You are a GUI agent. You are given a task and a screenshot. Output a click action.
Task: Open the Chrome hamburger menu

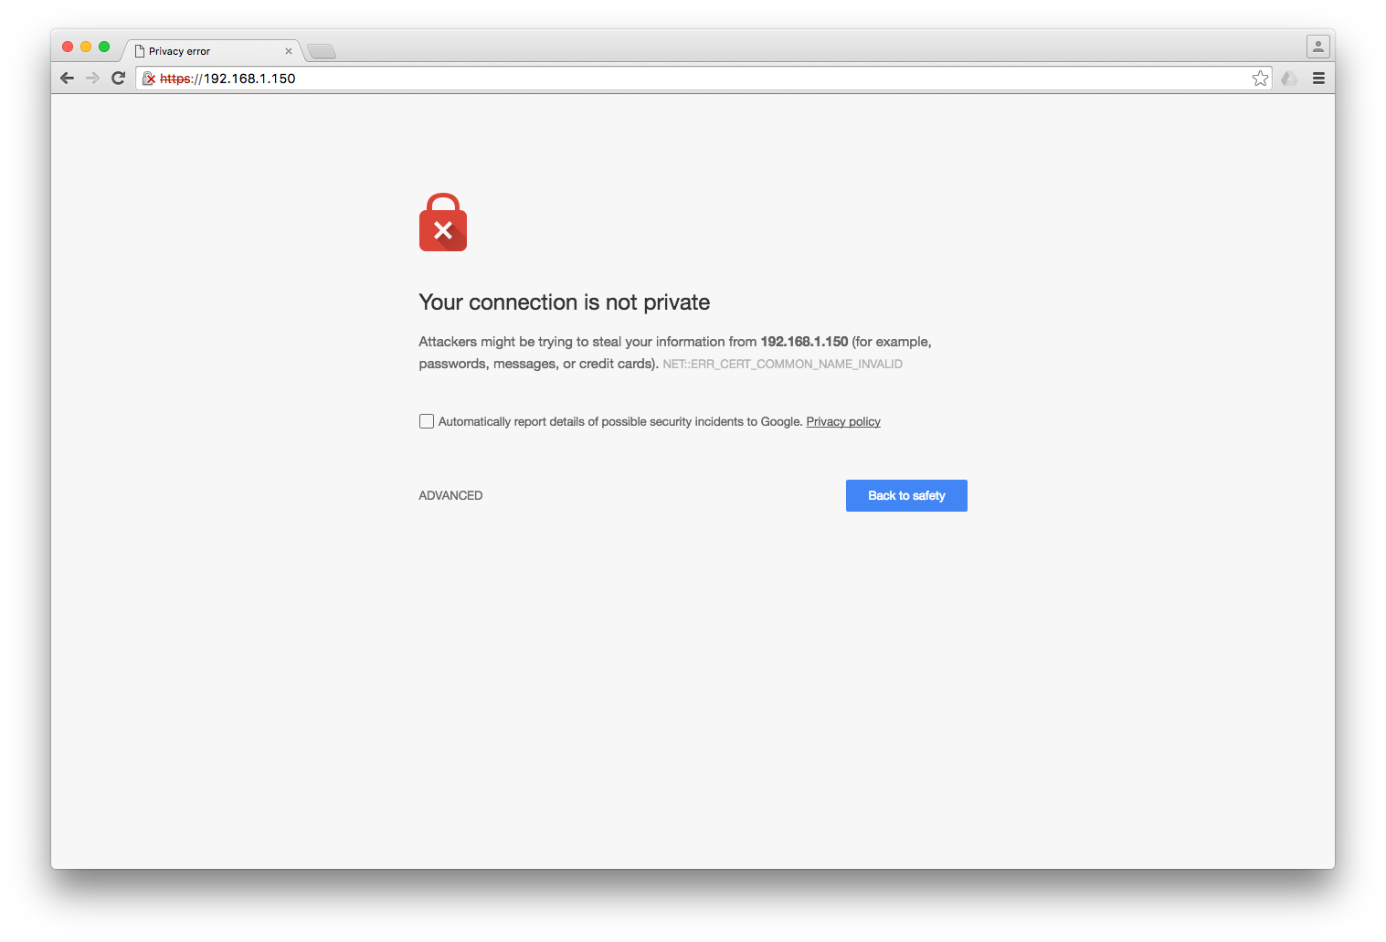coord(1318,79)
